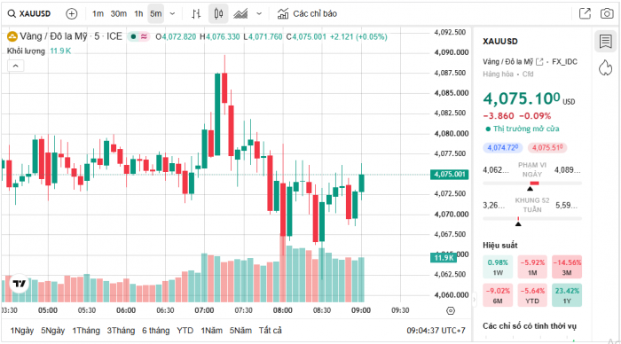Image resolution: width=621 pixels, height=344 pixels.
Task: Open the fullscreen popout icon
Action: pyautogui.click(x=585, y=14)
